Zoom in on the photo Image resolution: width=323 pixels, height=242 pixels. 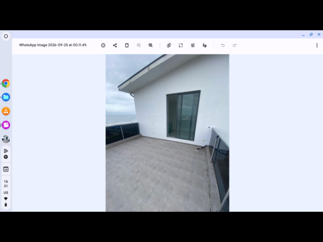(150, 45)
